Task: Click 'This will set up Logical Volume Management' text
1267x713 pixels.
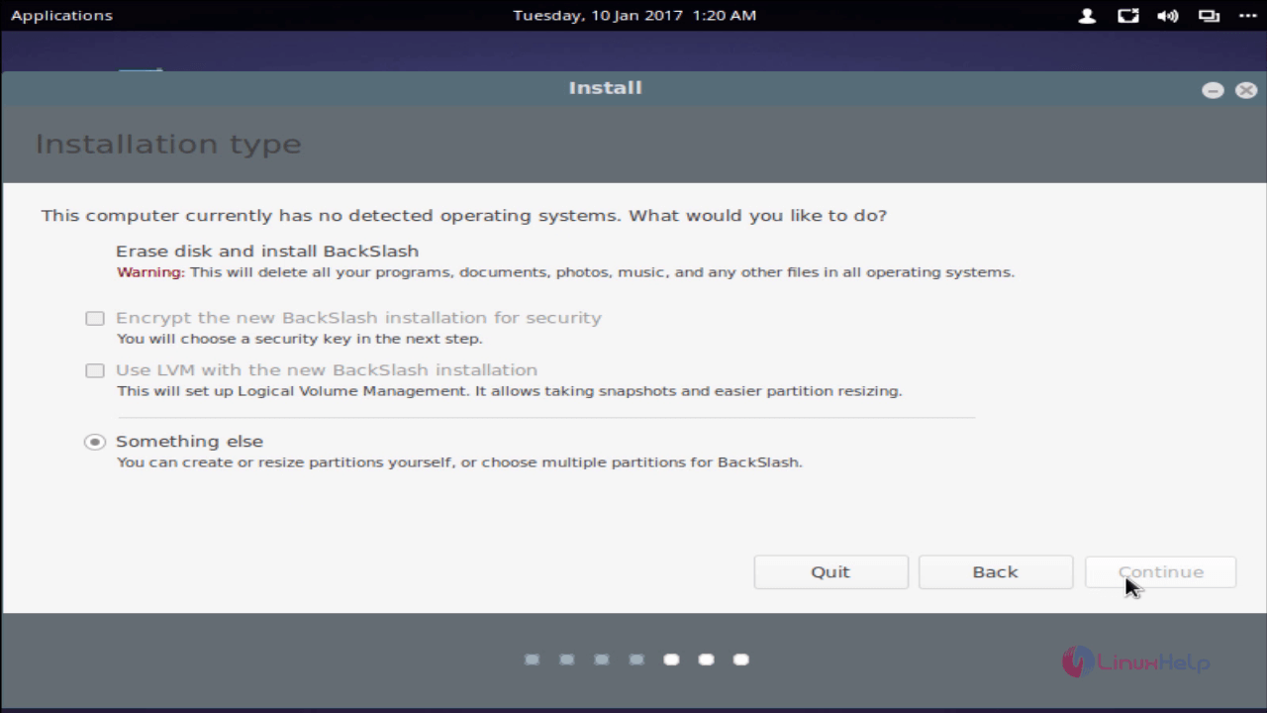Action: click(509, 391)
